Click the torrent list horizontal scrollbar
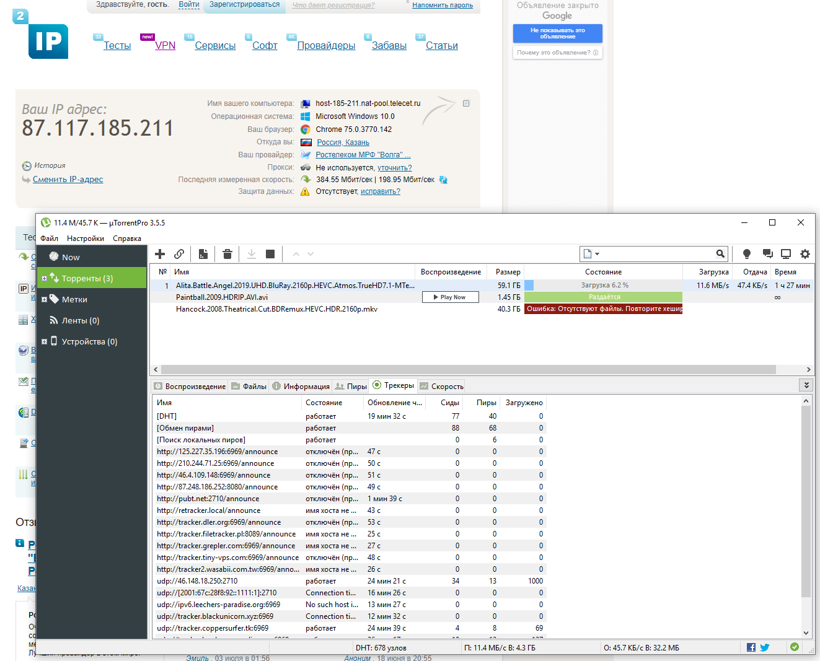This screenshot has height=661, width=820. click(x=468, y=369)
